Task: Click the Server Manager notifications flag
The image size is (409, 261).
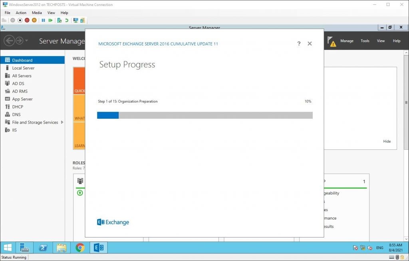Action: (x=331, y=41)
